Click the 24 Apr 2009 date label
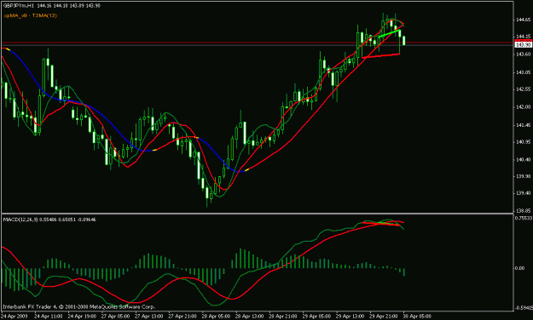 [x=14, y=316]
